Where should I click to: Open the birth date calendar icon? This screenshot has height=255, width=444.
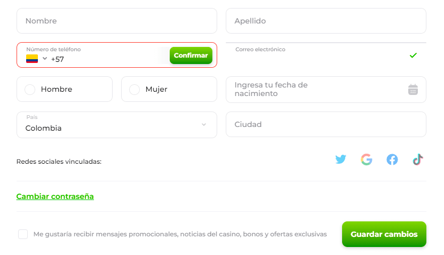[x=413, y=90]
